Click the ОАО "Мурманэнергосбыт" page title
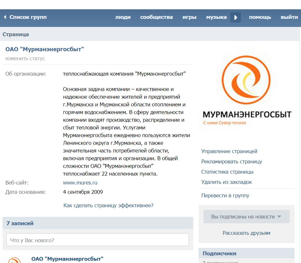The image size is (301, 263). (x=45, y=49)
